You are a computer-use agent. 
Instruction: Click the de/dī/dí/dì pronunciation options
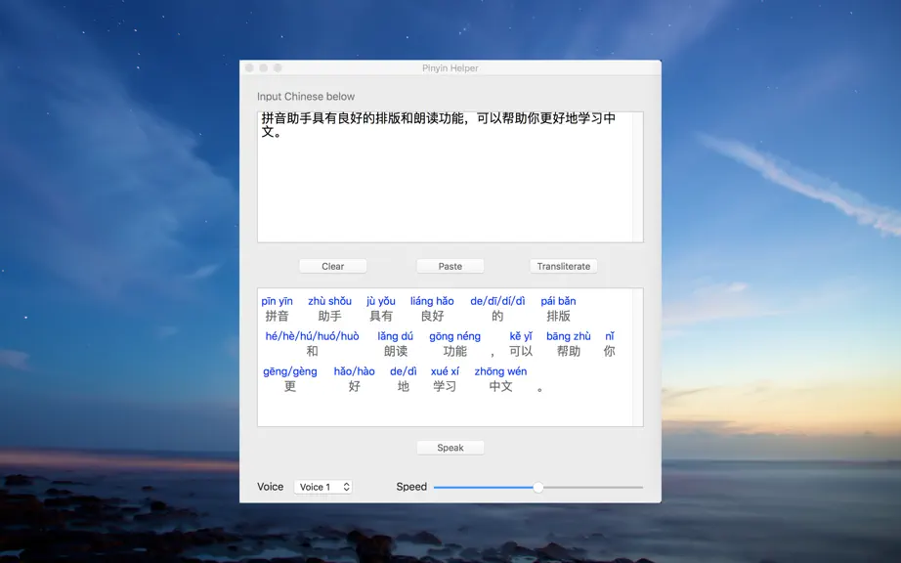tap(497, 301)
